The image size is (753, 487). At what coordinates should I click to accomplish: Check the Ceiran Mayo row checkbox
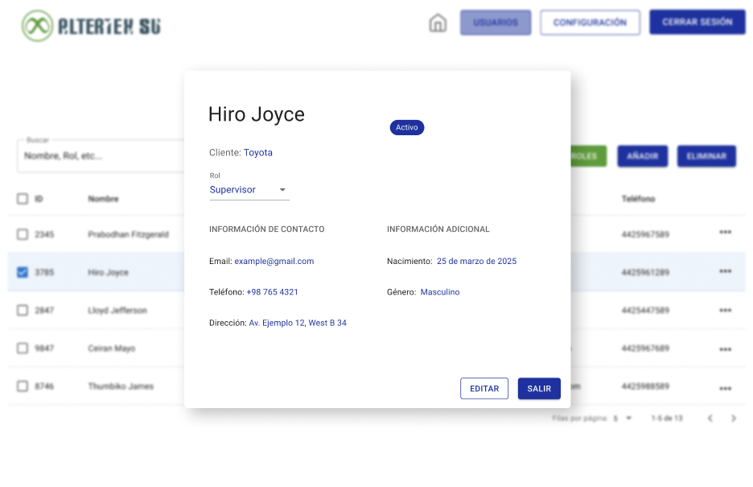23,349
